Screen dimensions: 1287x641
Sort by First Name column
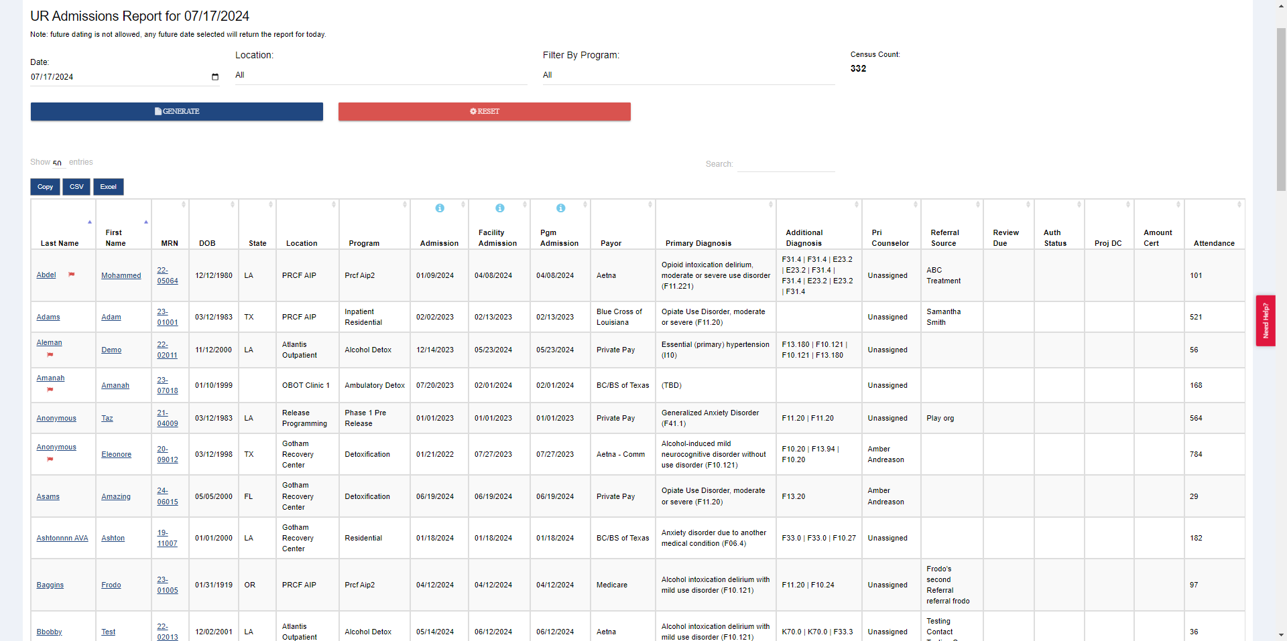(x=123, y=224)
